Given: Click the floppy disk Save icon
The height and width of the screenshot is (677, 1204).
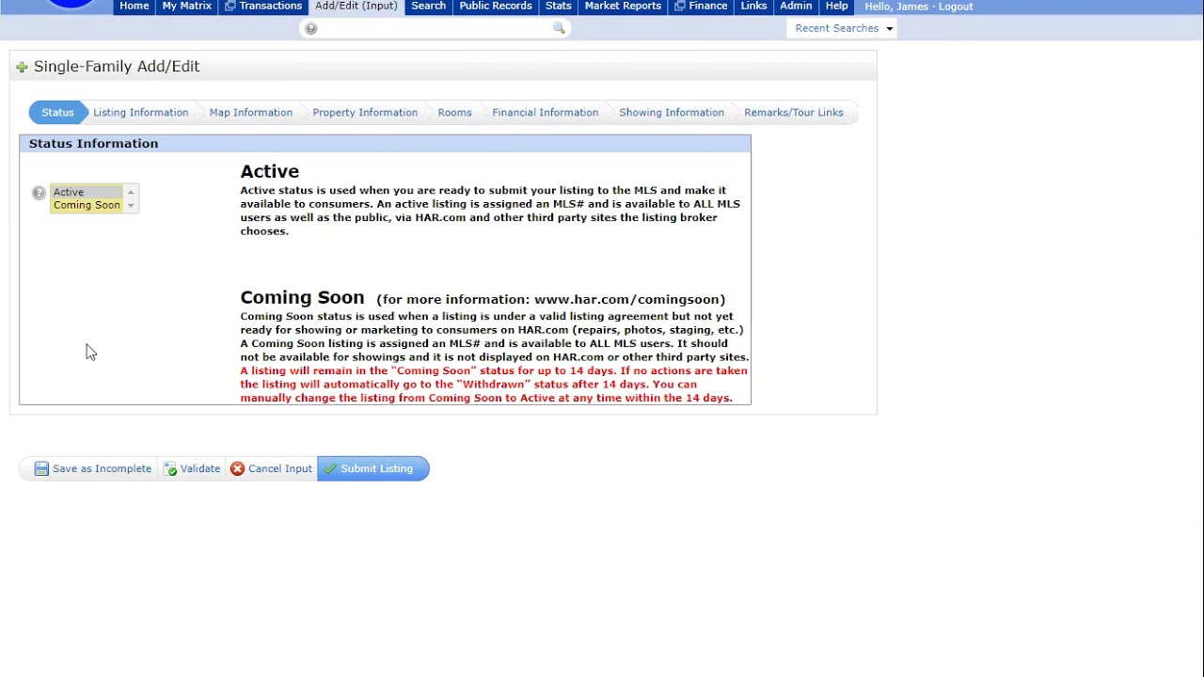Looking at the screenshot, I should (41, 468).
